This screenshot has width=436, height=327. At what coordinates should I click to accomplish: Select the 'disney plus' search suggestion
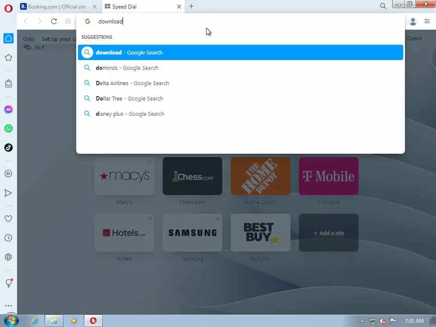pyautogui.click(x=241, y=114)
